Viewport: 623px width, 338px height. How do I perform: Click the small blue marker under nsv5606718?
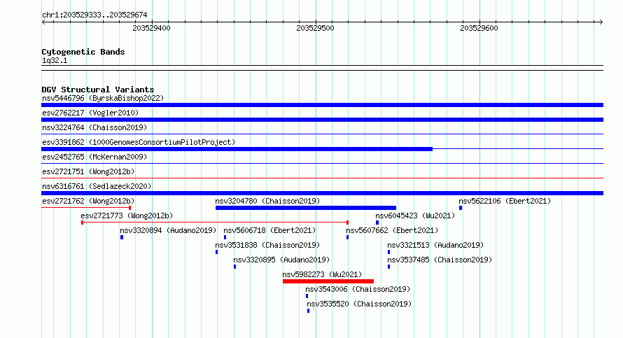tap(225, 237)
